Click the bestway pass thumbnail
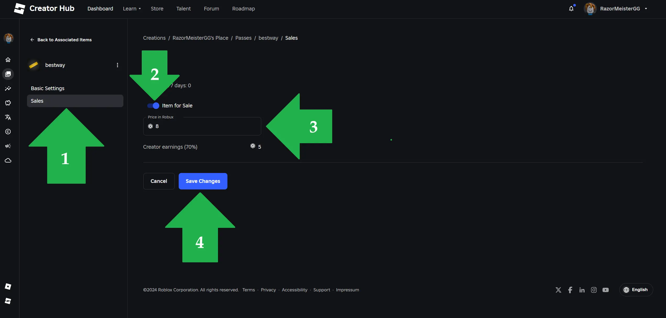 pos(34,65)
